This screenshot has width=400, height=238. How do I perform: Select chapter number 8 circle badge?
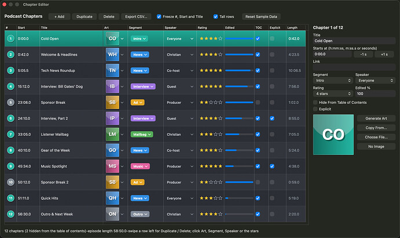10,150
